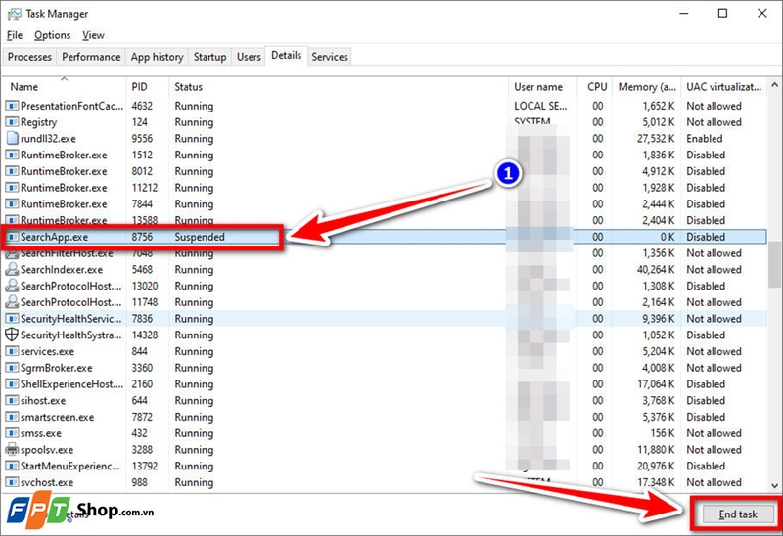Open the Options menu
Viewport: 783px width, 536px height.
tap(53, 35)
